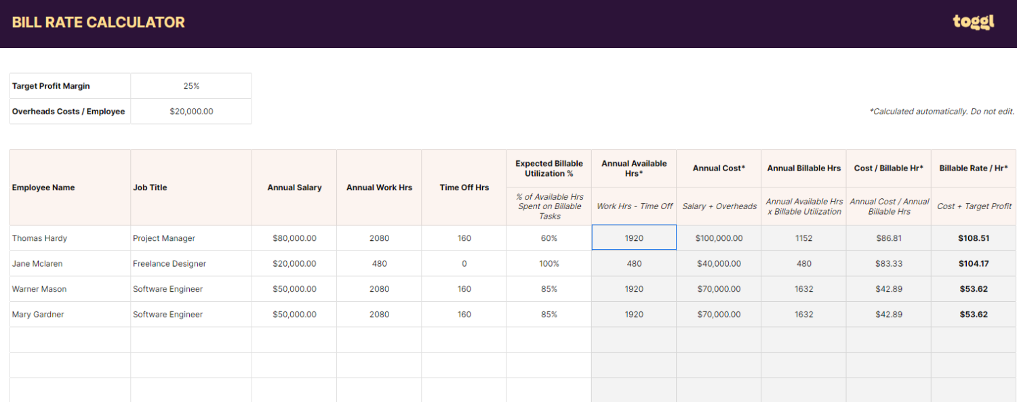Click the Toggl logo in the header
This screenshot has width=1017, height=402.
pos(973,22)
